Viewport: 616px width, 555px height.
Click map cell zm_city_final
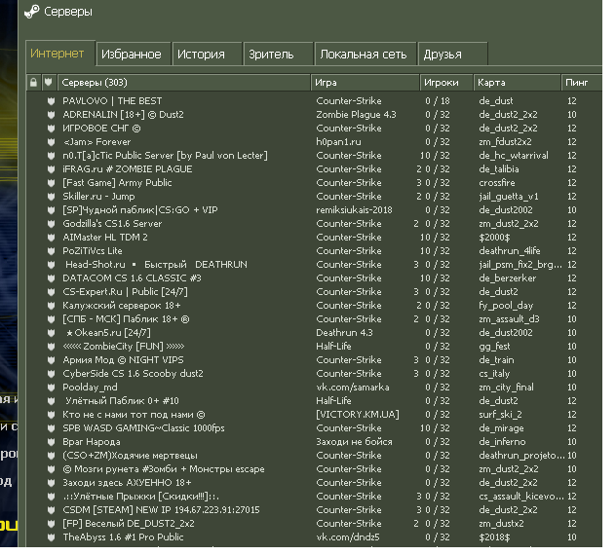tap(506, 388)
